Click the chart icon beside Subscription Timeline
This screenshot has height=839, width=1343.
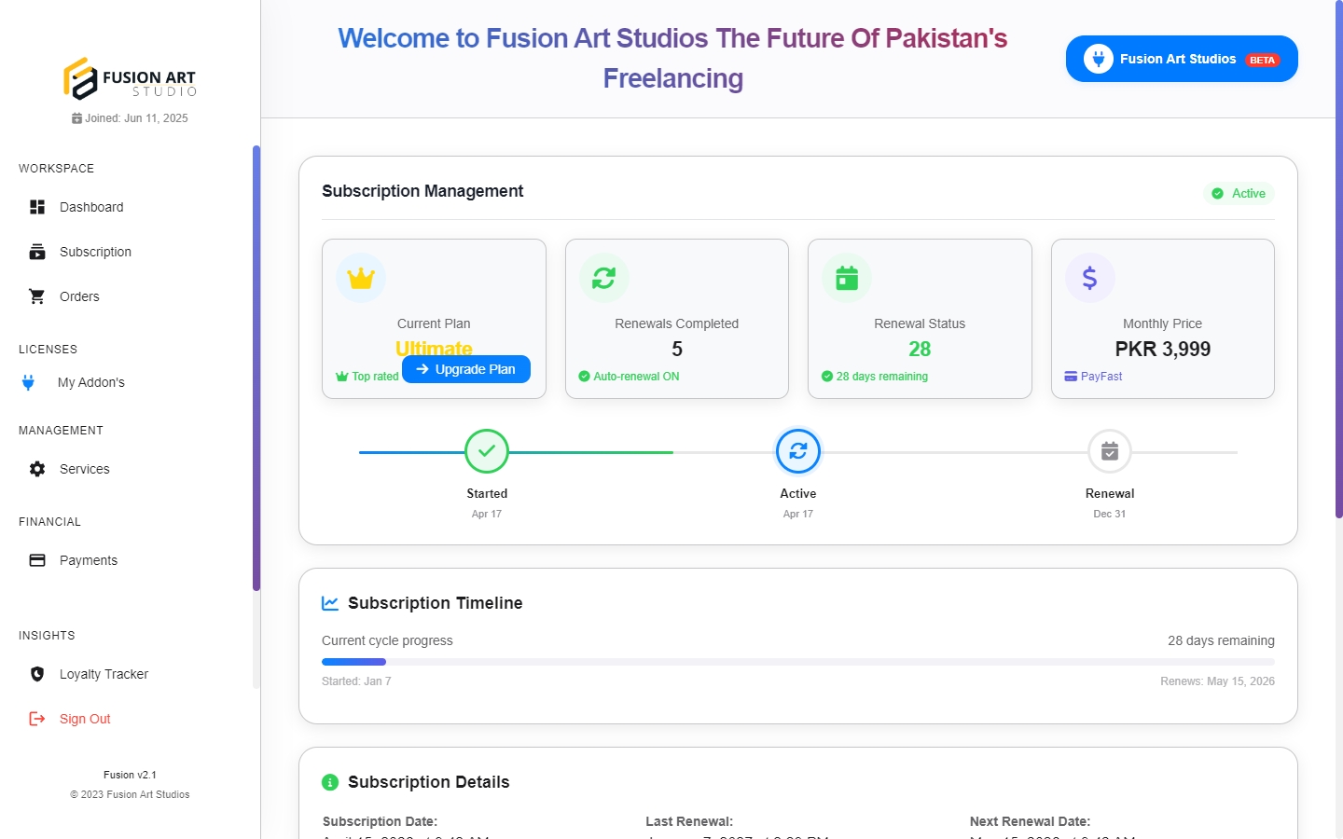[330, 603]
